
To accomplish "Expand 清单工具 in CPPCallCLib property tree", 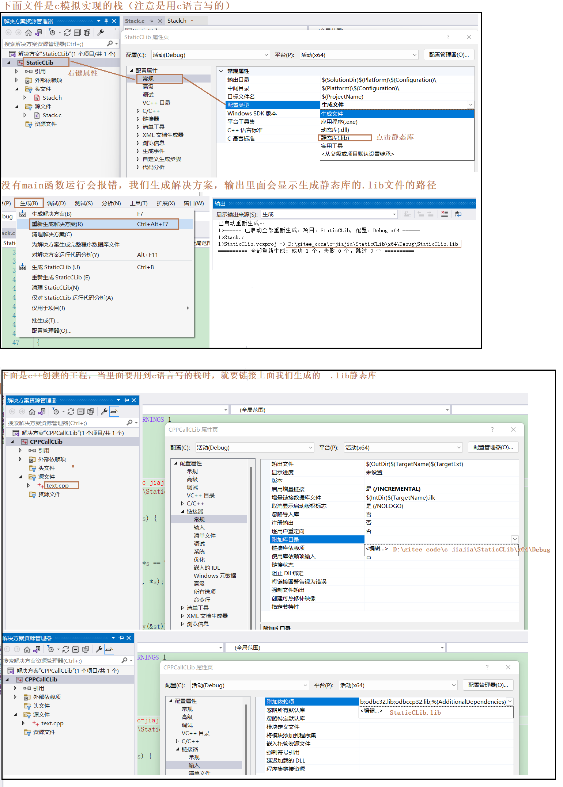I will 183,608.
